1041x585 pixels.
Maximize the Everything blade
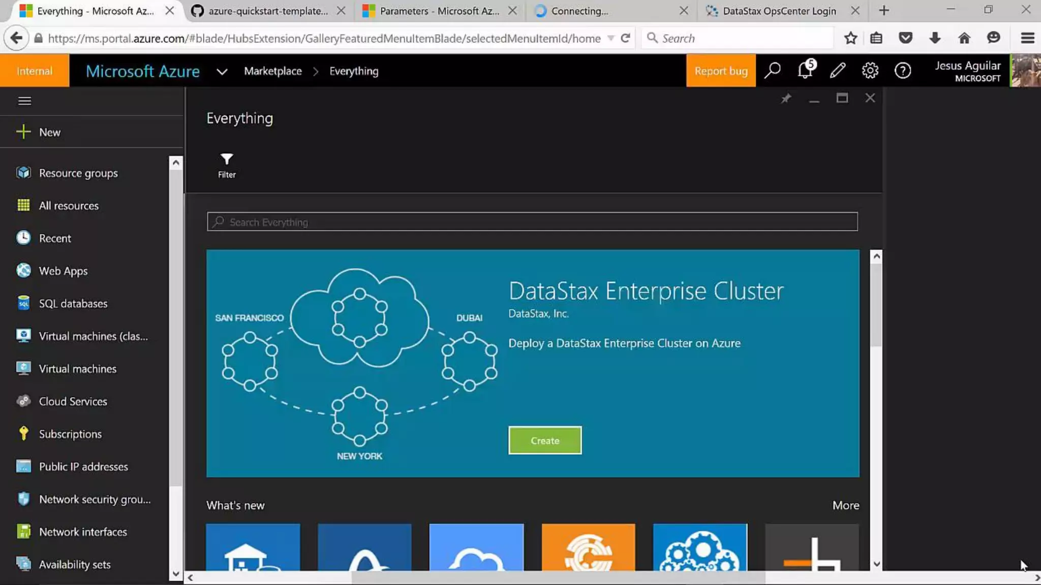(842, 98)
